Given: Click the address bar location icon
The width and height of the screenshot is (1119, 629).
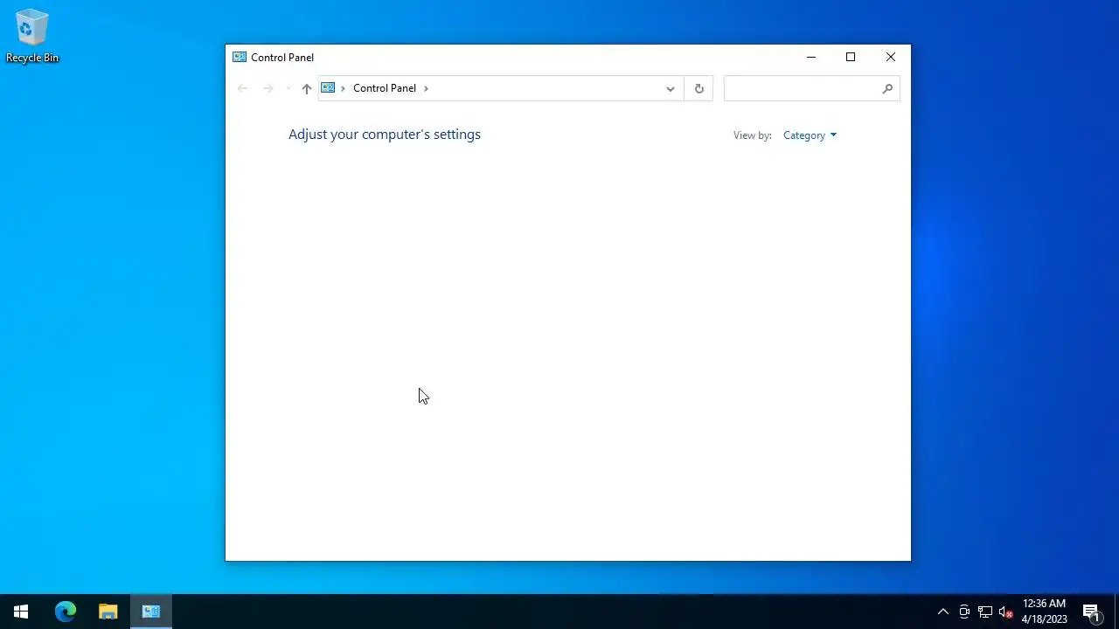Looking at the screenshot, I should coord(328,88).
